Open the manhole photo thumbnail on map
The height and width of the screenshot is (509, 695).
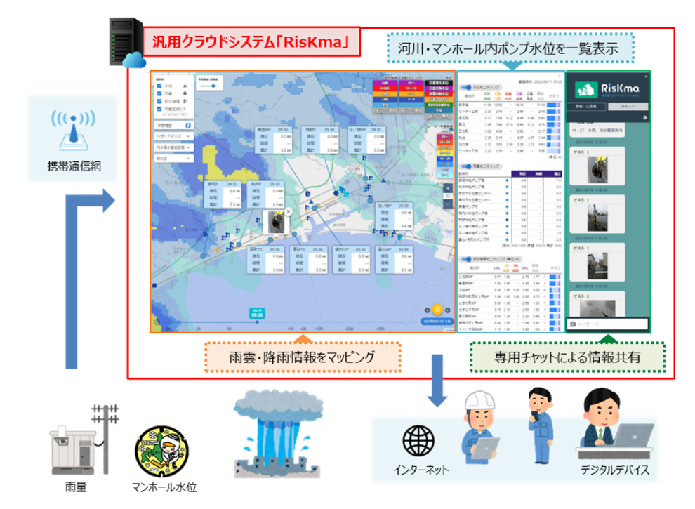(276, 222)
